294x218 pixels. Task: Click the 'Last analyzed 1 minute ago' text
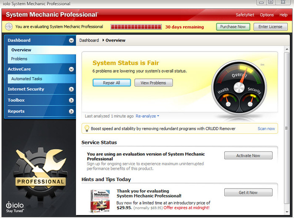click(x=109, y=116)
